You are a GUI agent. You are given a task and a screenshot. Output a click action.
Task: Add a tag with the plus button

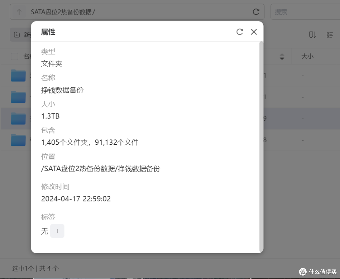click(x=57, y=231)
